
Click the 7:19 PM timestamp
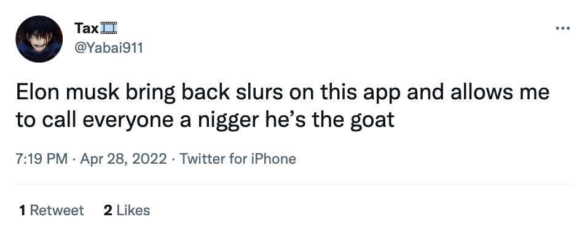42,159
